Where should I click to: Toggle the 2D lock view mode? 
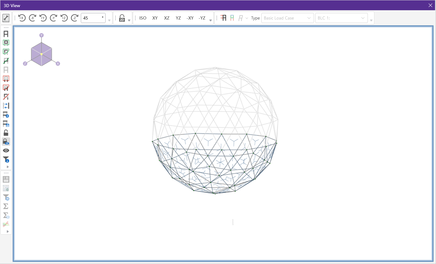point(122,18)
